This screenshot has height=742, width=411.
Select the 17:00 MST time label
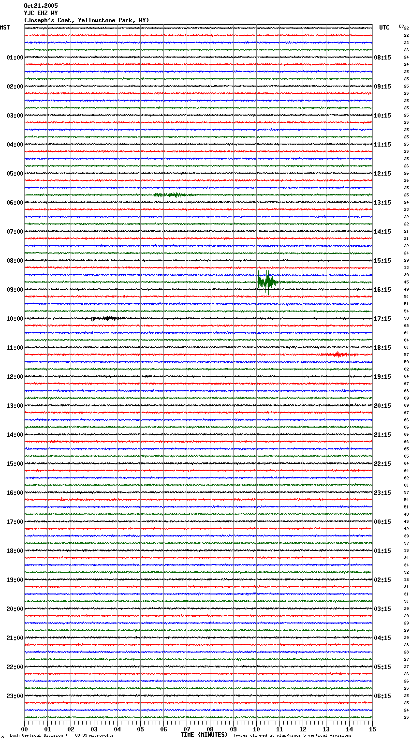[x=15, y=522]
